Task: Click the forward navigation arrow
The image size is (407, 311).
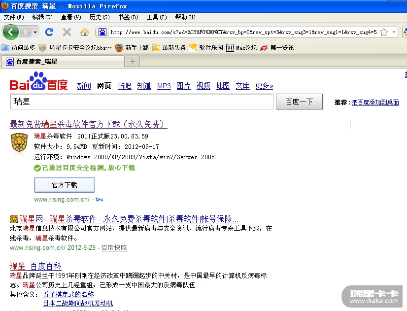Action: 26,32
